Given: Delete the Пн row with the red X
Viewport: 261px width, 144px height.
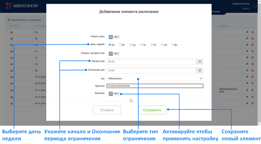Looking at the screenshot, I should (253, 32).
